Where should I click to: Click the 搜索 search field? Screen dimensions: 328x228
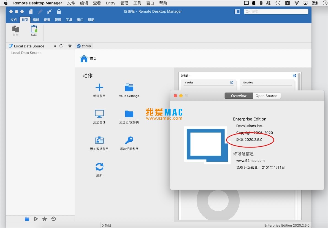[276, 12]
